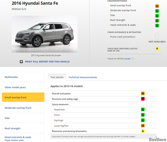Click the empty Front crash prevention rating box
167x142 pixels.
pyautogui.click(x=157, y=36)
